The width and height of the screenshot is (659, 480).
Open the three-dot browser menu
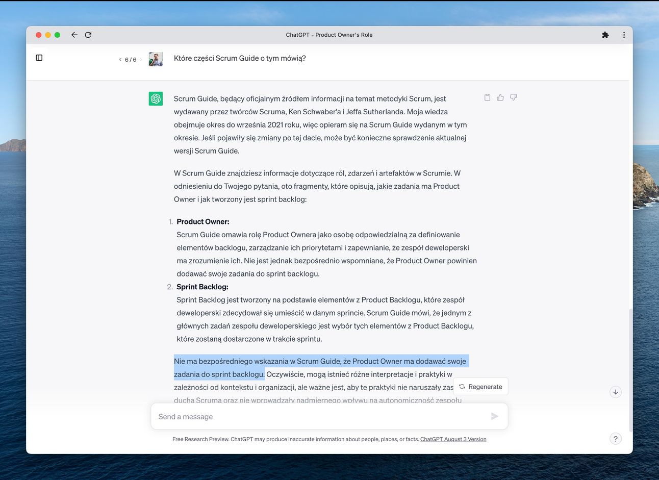(624, 35)
